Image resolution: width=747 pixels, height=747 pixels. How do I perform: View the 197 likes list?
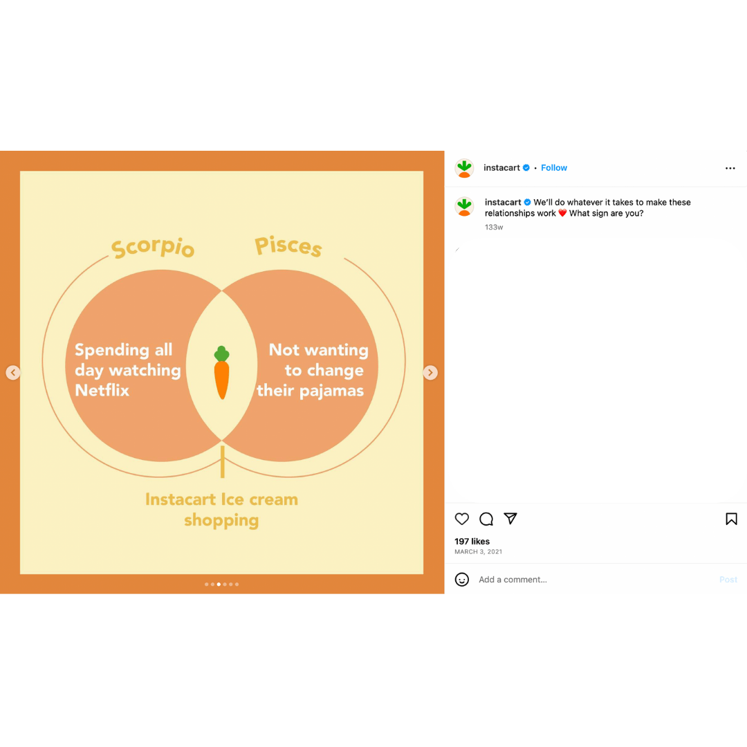[472, 541]
